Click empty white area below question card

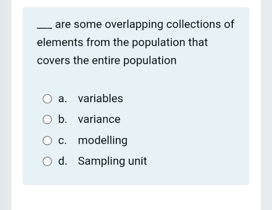(136, 198)
